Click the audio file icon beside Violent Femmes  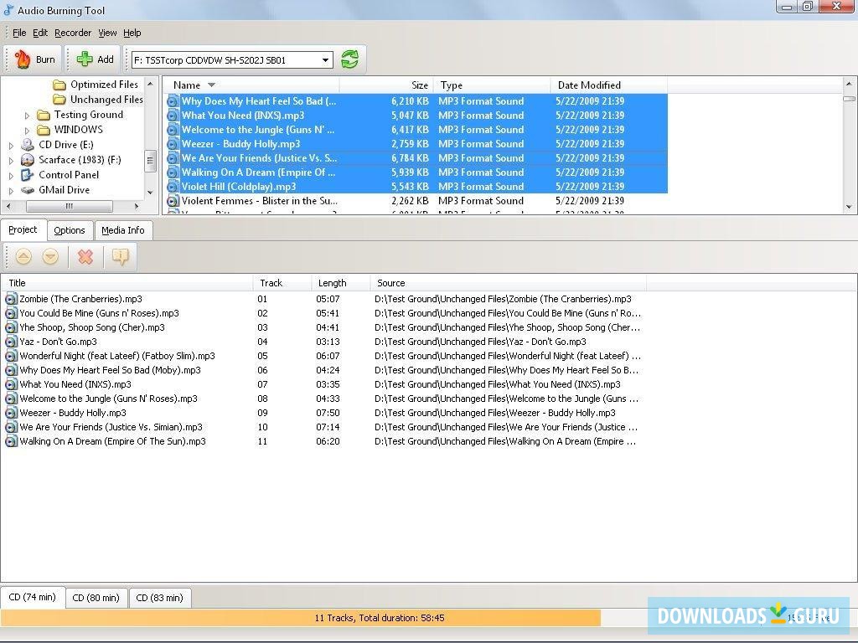coord(173,201)
